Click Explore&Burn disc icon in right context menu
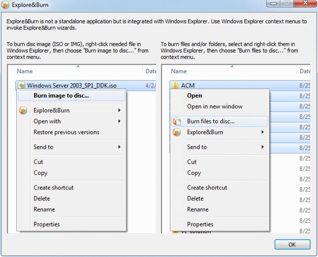The width and height of the screenshot is (318, 257). click(x=177, y=132)
